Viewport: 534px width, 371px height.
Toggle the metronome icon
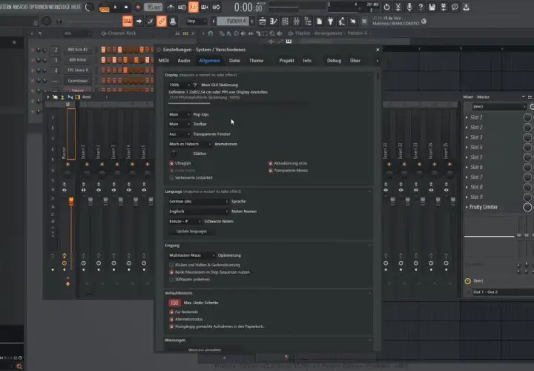[171, 7]
